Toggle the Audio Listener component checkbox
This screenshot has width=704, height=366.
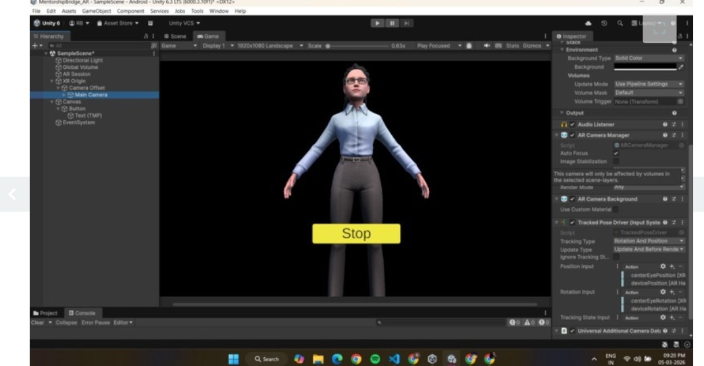(572, 125)
